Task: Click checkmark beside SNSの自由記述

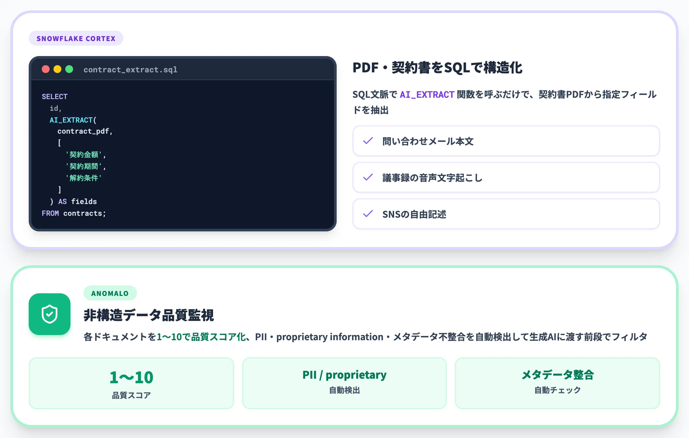Action: 368,214
